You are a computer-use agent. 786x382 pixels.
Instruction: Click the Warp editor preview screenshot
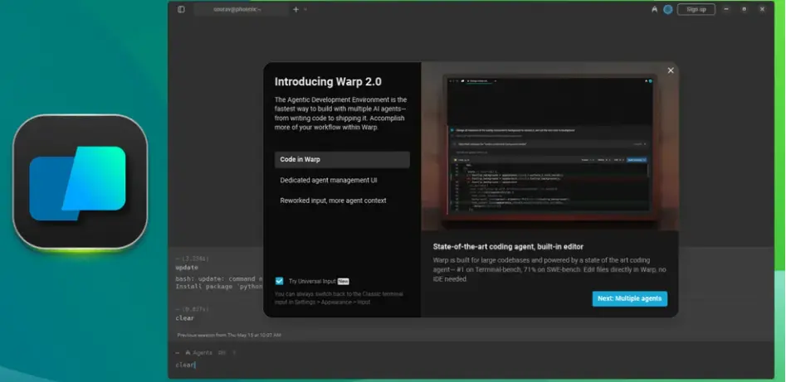click(550, 146)
